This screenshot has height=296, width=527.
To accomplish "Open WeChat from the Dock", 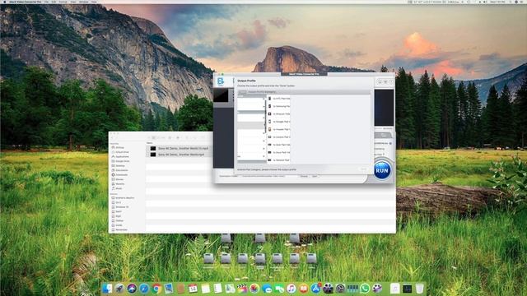I will pos(279,289).
